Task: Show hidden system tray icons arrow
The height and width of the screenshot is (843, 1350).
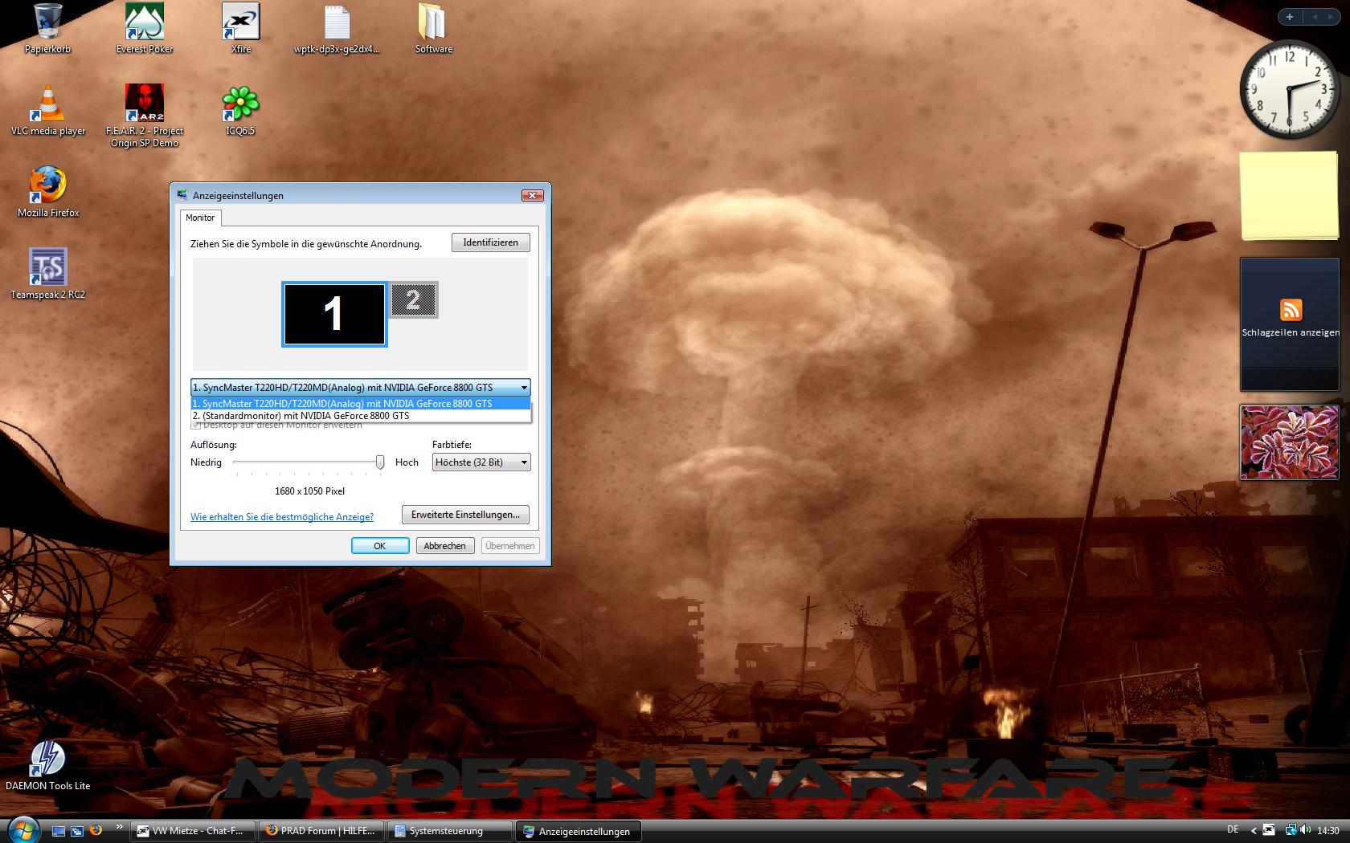Action: click(x=1253, y=830)
